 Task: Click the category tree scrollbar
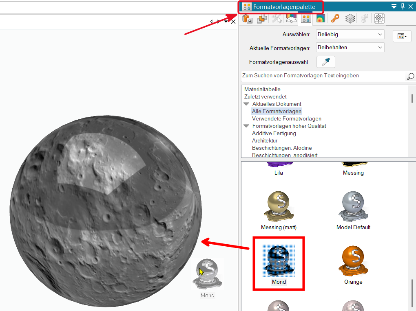tap(412, 98)
